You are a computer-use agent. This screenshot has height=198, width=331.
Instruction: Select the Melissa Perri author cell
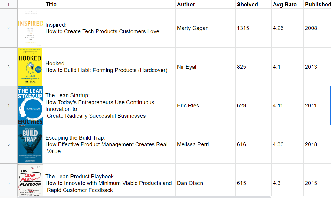click(193, 144)
